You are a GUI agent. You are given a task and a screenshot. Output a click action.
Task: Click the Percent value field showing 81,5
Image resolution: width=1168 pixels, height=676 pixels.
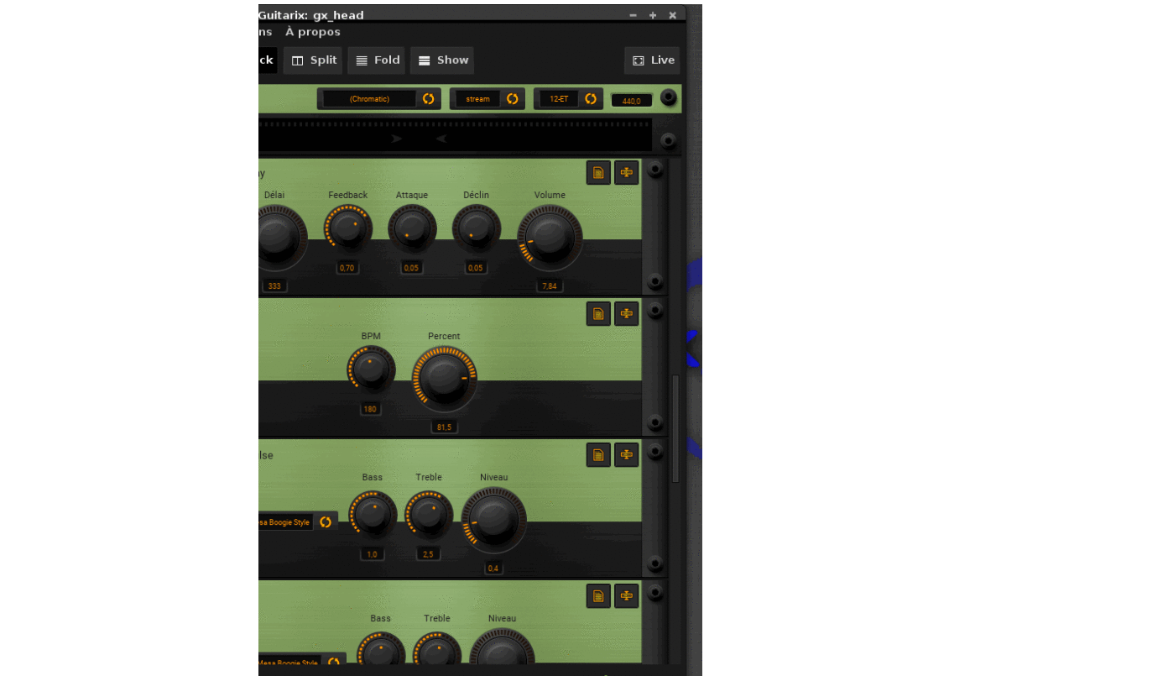[444, 427]
